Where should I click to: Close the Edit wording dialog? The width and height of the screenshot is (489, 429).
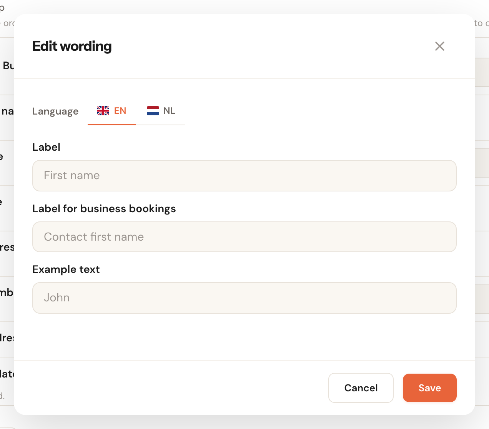click(x=439, y=46)
